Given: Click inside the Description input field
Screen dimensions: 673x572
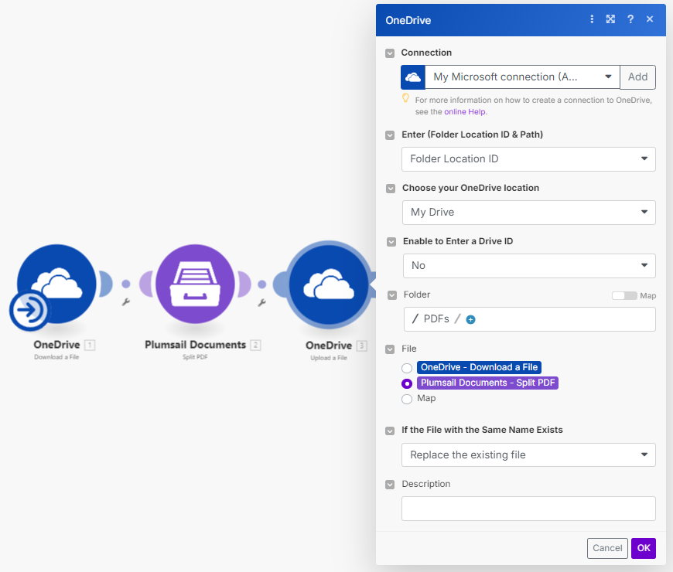Looking at the screenshot, I should click(x=528, y=509).
